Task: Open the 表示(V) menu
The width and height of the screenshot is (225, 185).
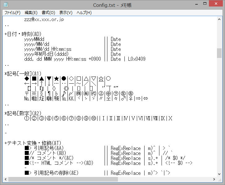Action: pos(66,13)
